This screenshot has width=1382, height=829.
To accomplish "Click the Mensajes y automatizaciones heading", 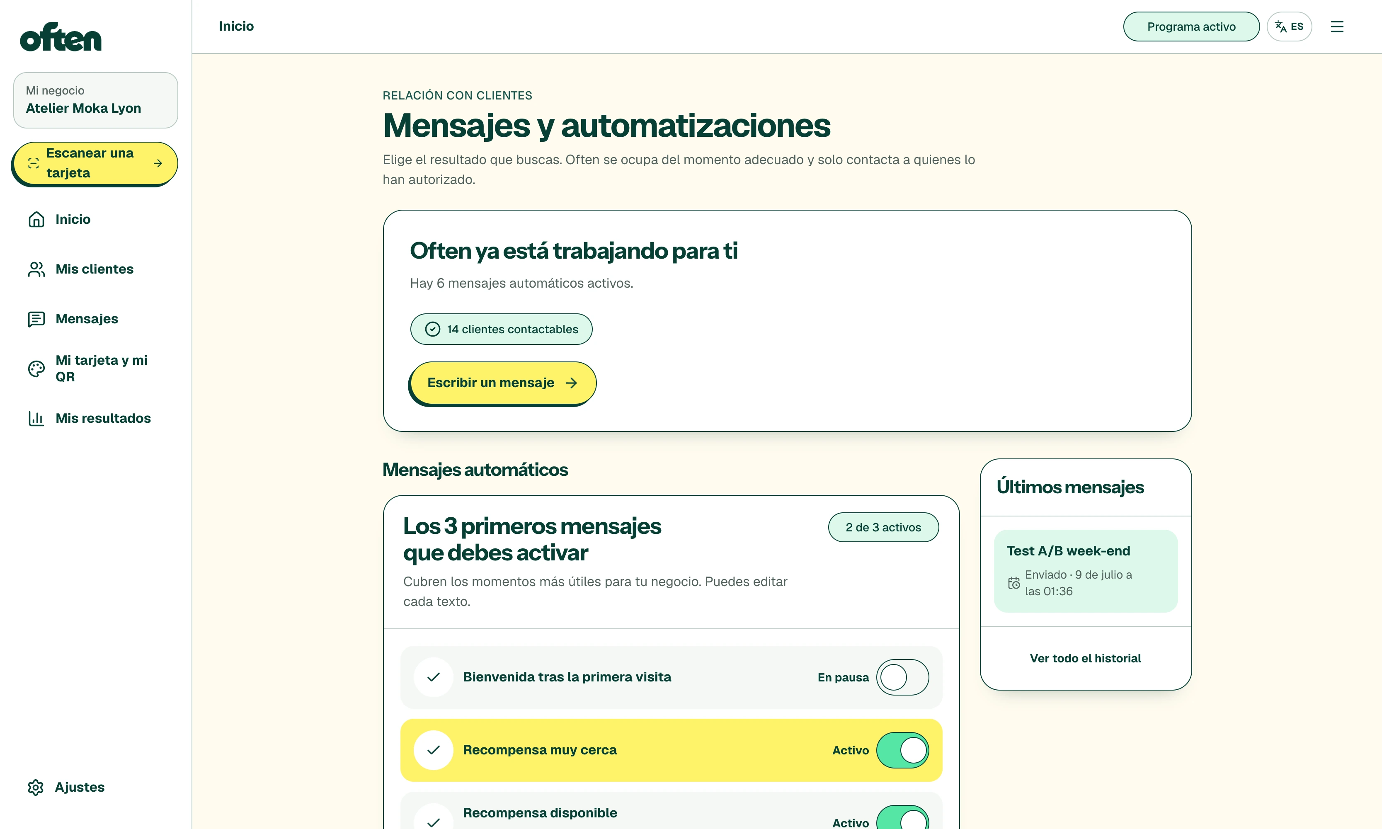I will (606, 125).
